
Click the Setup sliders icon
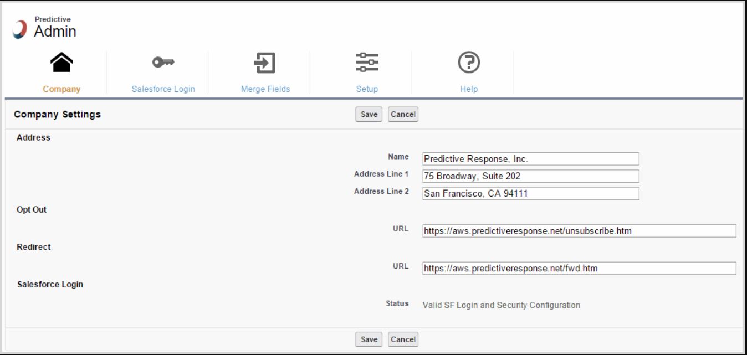[x=368, y=64]
